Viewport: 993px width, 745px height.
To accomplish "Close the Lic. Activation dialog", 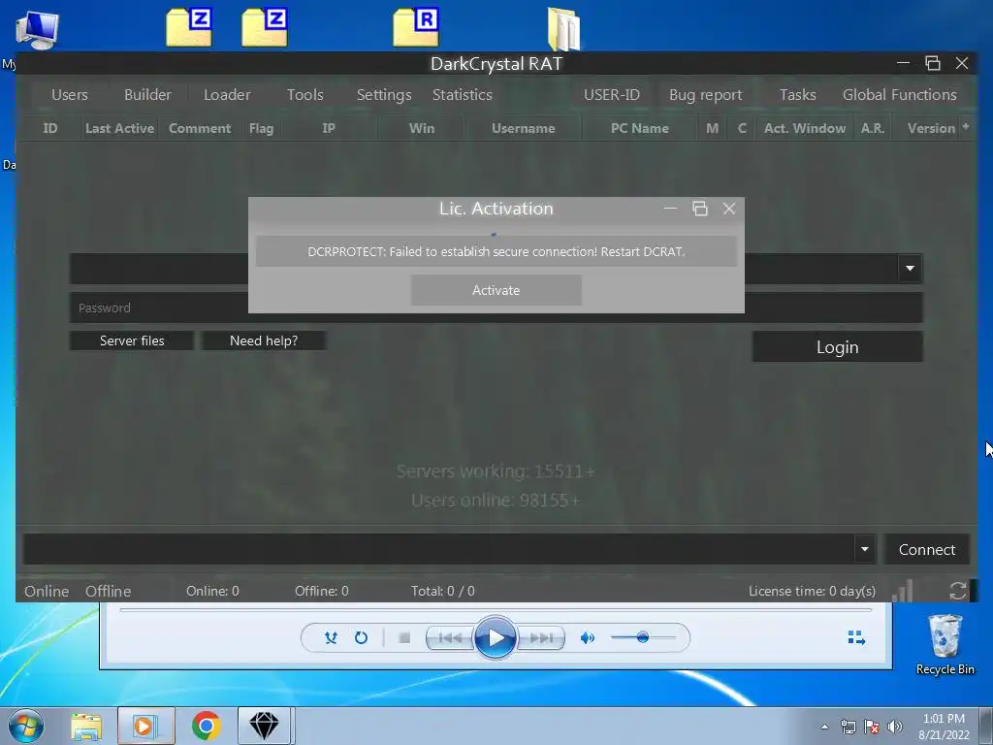I will pos(729,209).
